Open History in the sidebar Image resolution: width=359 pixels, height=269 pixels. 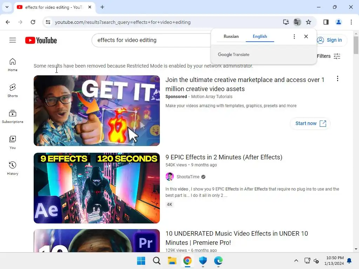pyautogui.click(x=13, y=168)
